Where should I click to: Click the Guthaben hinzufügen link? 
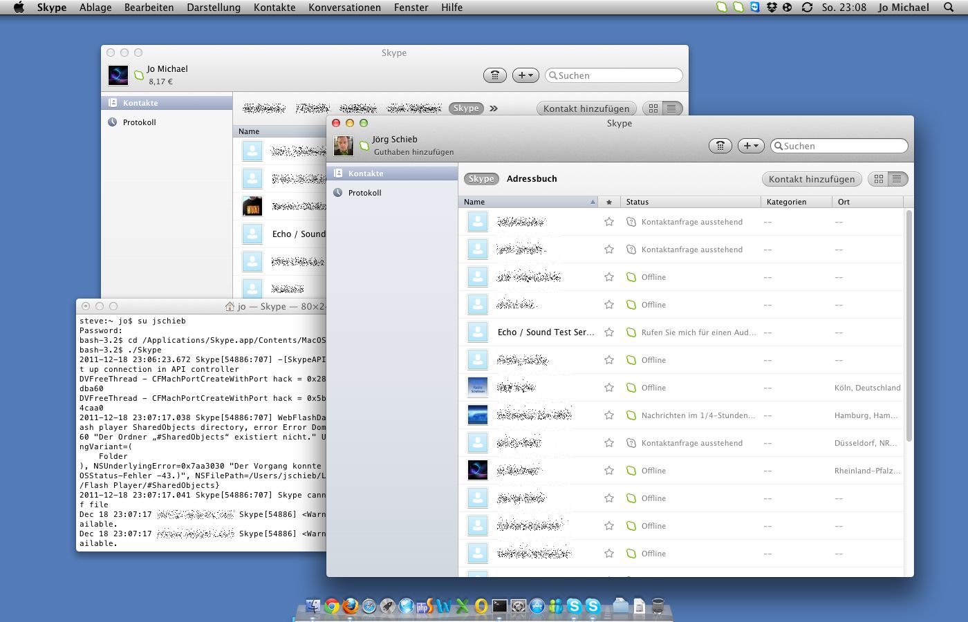point(413,152)
